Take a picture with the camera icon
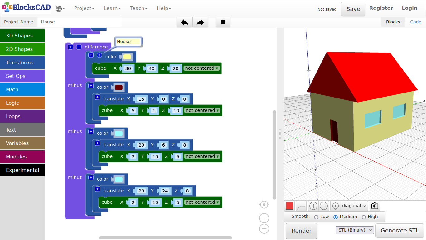This screenshot has width=426, height=240. (375, 206)
